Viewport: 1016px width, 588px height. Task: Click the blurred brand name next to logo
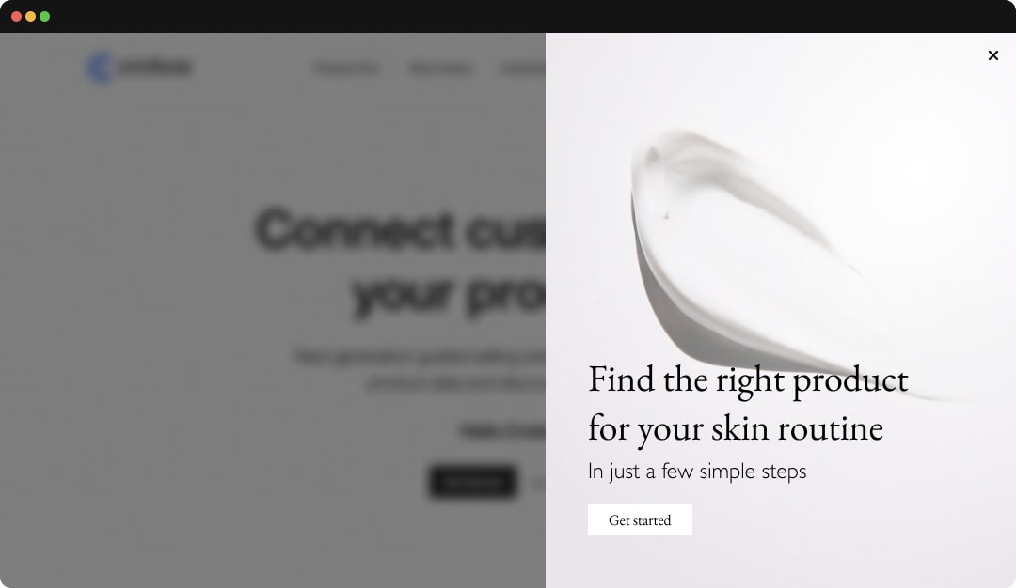click(x=155, y=67)
